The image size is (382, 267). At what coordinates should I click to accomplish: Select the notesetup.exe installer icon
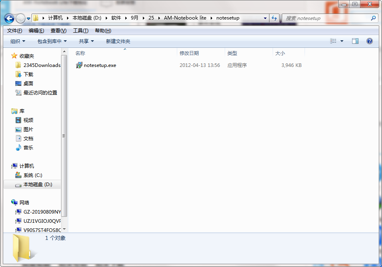(79, 65)
